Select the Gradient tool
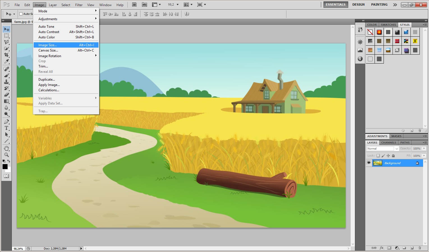Screen dimensions: 429x252 [x=6, y=101]
